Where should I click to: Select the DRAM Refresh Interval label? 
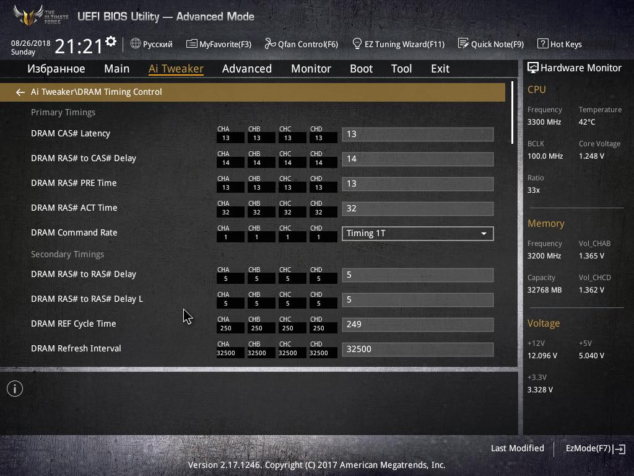click(x=76, y=348)
